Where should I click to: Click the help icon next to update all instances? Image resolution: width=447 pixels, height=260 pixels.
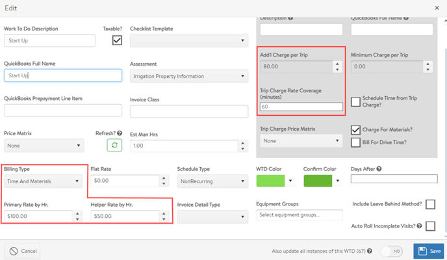[370, 251]
